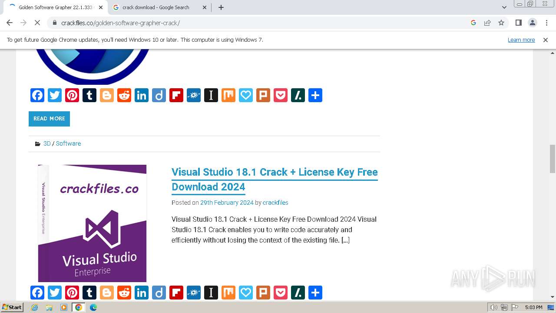Image resolution: width=556 pixels, height=313 pixels.
Task: Click Slashdot icon above READ MORE button
Action: click(298, 95)
